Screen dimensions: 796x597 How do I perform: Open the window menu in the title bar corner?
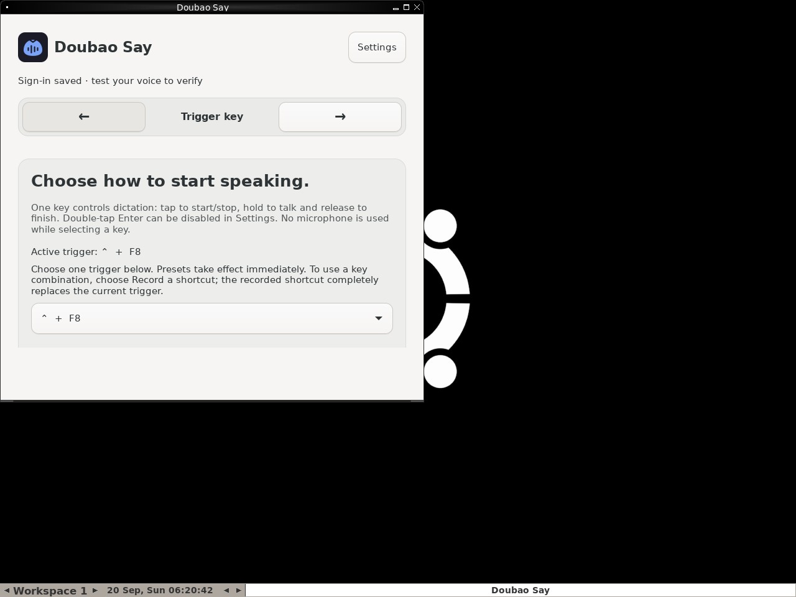pos(7,7)
